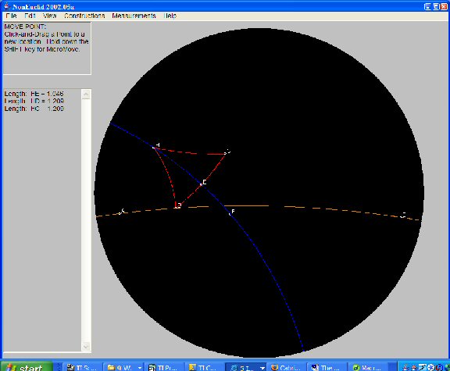This screenshot has width=450, height=371.
Task: Click the NonEuclid app icon in title bar
Action: [6, 6]
